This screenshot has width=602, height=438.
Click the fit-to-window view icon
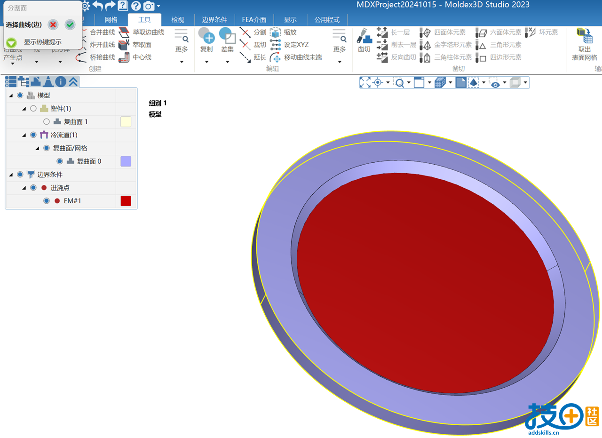click(x=365, y=83)
